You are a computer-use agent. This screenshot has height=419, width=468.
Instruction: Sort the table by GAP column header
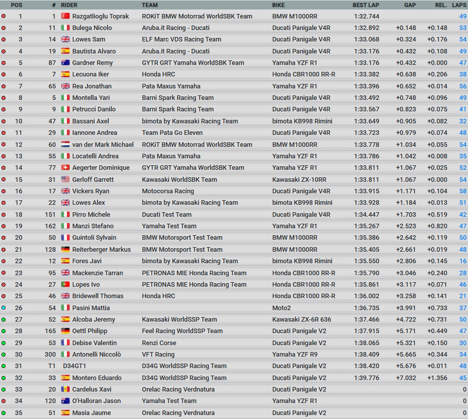click(410, 5)
